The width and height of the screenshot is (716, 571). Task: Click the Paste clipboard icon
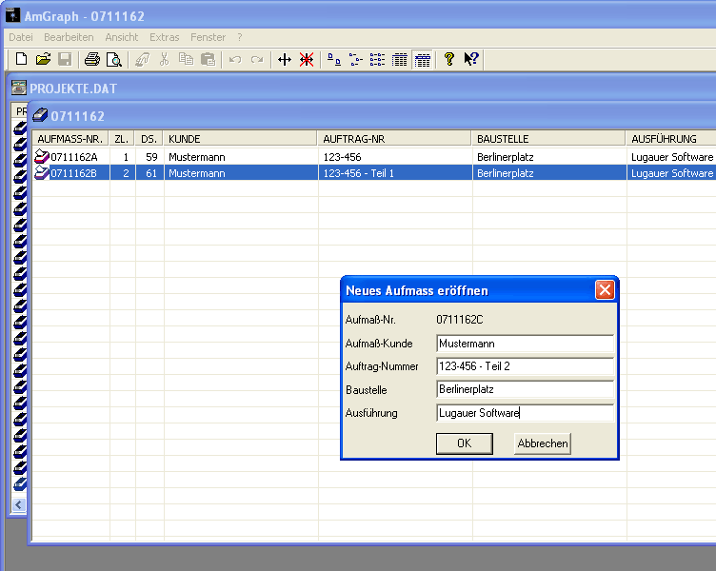[209, 59]
